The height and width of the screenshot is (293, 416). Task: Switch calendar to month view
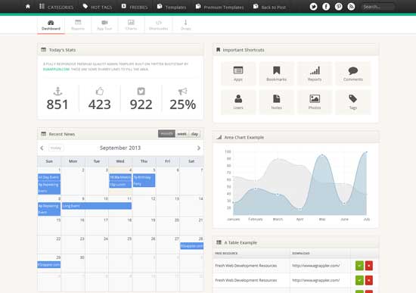point(166,133)
